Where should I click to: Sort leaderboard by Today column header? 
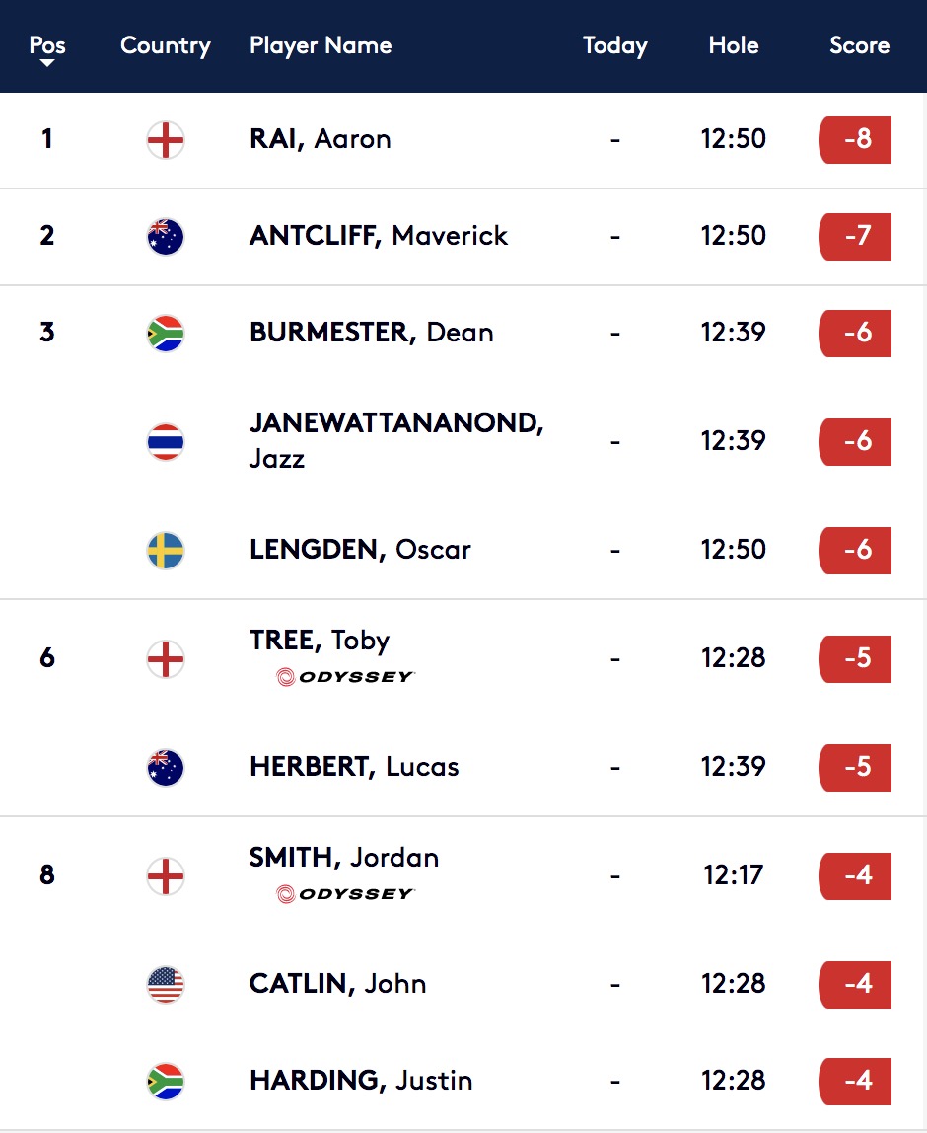(615, 45)
